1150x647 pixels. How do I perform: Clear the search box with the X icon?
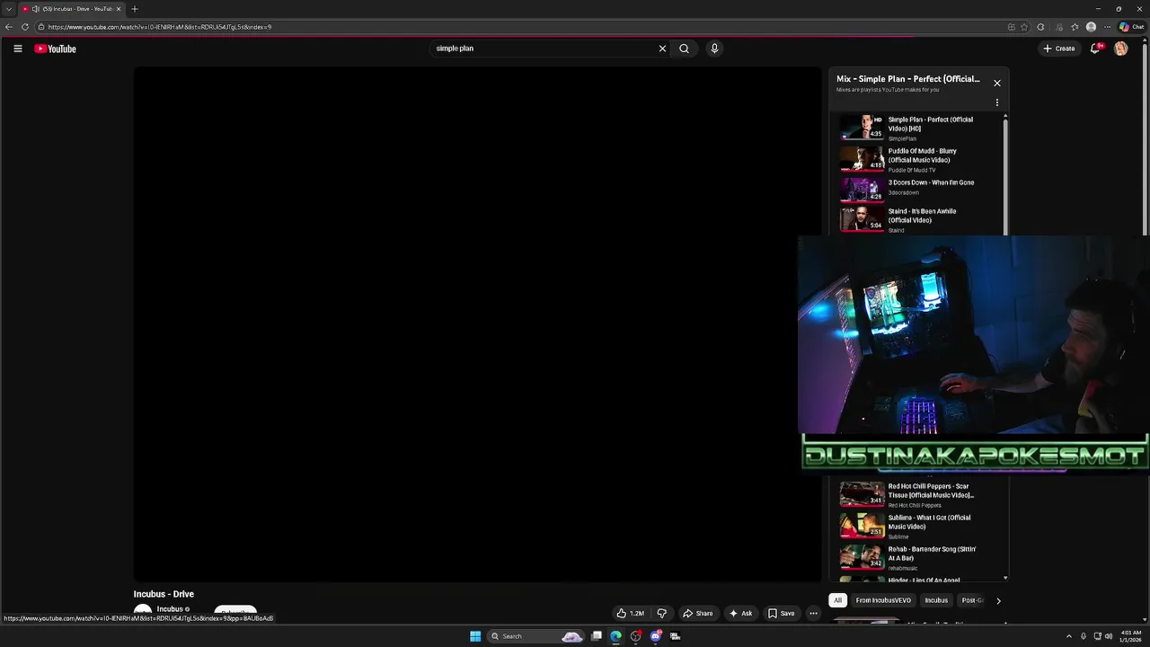662,49
